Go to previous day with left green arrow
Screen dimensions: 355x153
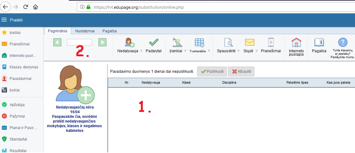[x=57, y=42]
